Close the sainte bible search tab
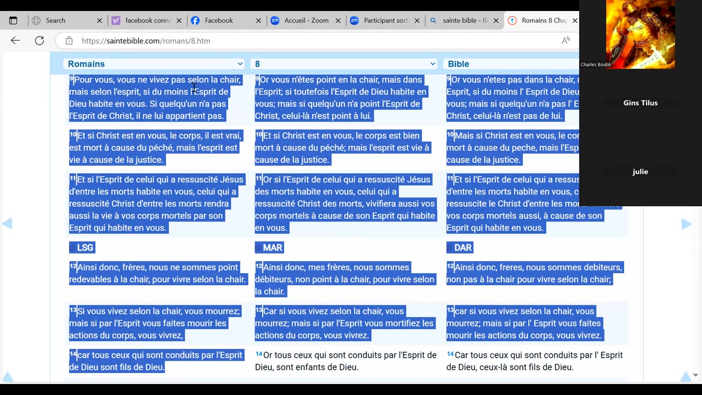702x395 pixels. pos(496,20)
